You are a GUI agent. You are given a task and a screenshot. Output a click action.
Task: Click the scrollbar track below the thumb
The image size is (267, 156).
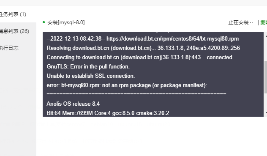(266, 102)
